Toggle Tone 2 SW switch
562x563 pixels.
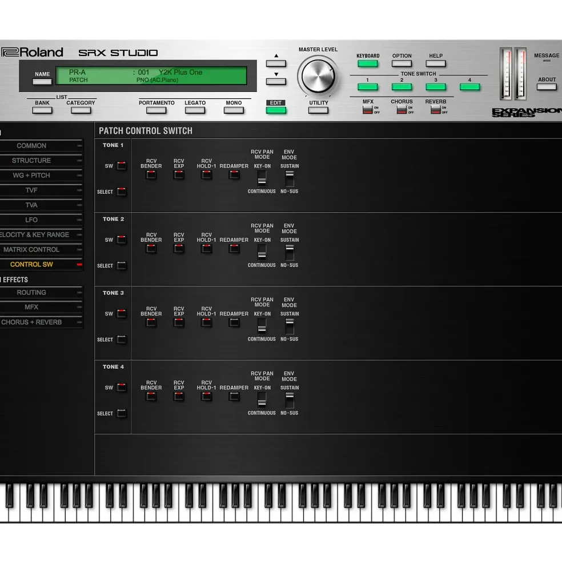122,240
